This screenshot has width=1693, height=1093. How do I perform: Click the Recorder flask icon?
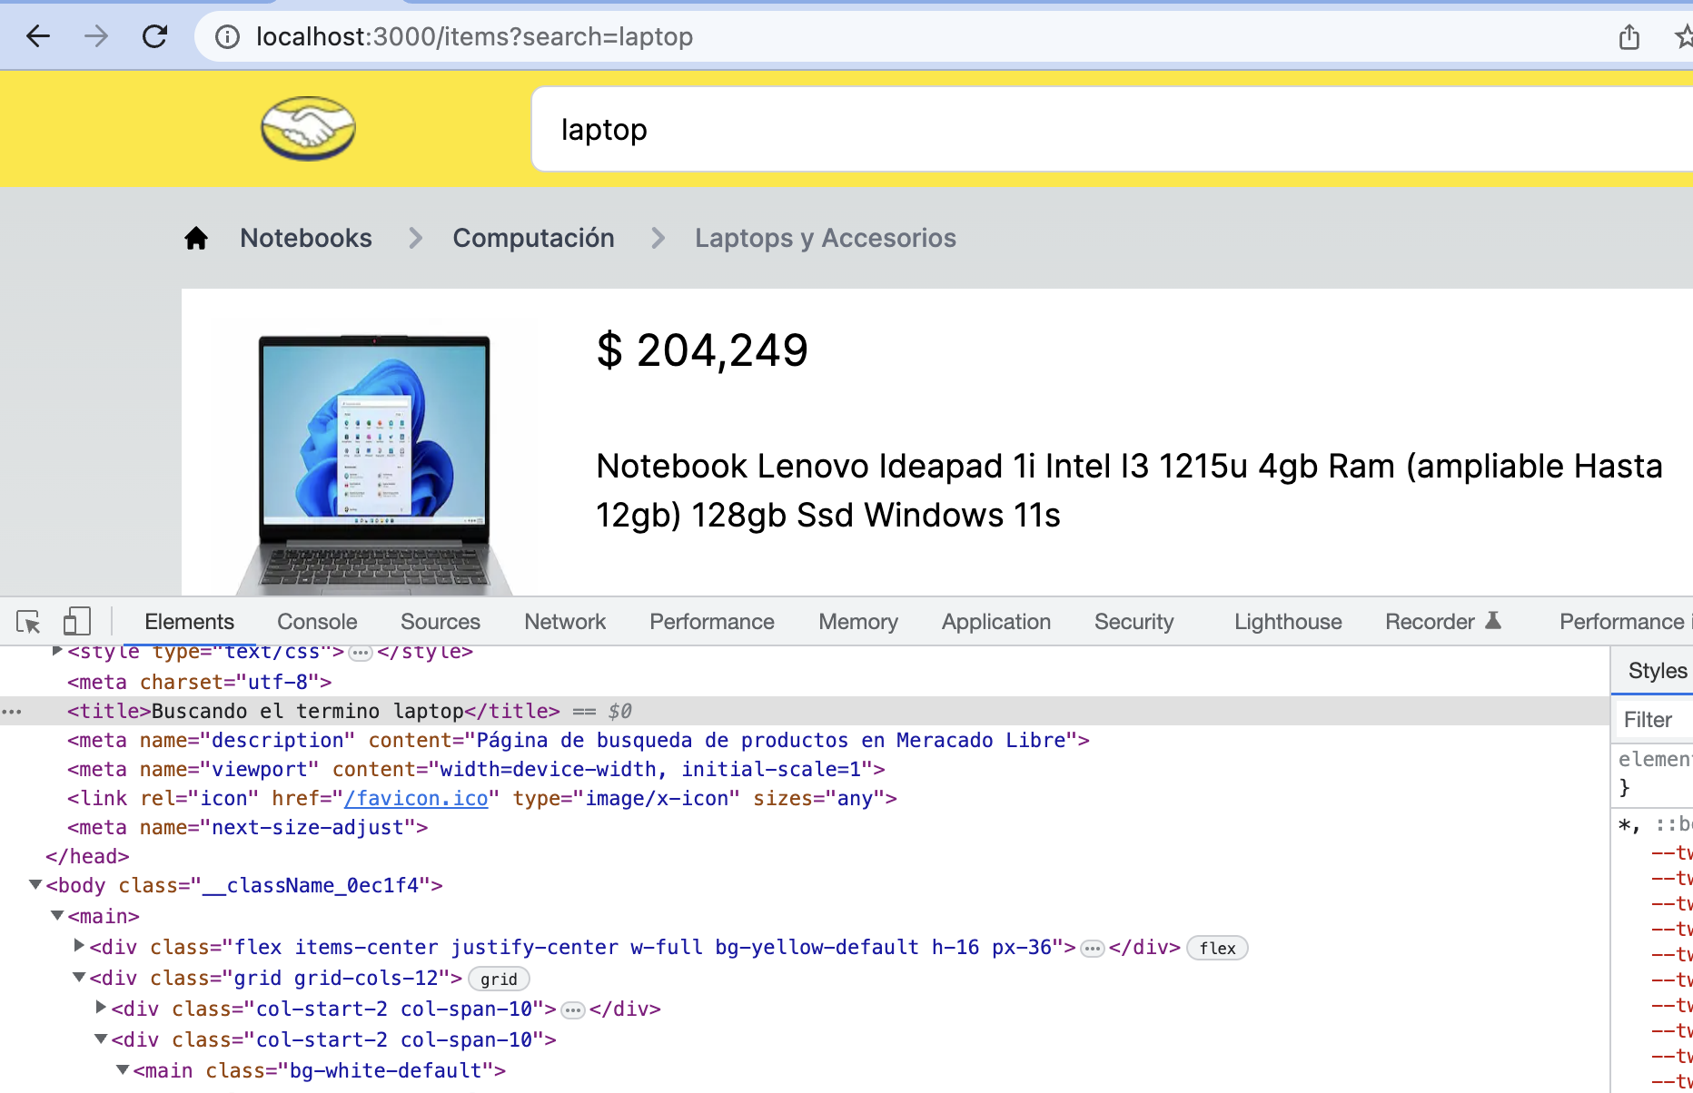1493,621
